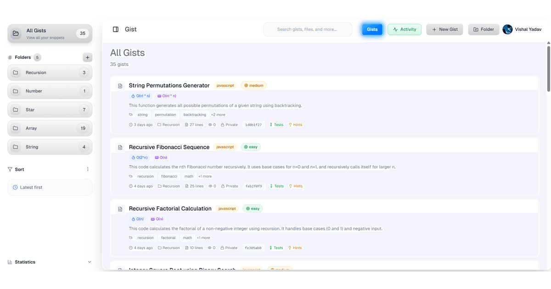Toggle the sidebar panel icon
The width and height of the screenshot is (551, 289).
(116, 29)
